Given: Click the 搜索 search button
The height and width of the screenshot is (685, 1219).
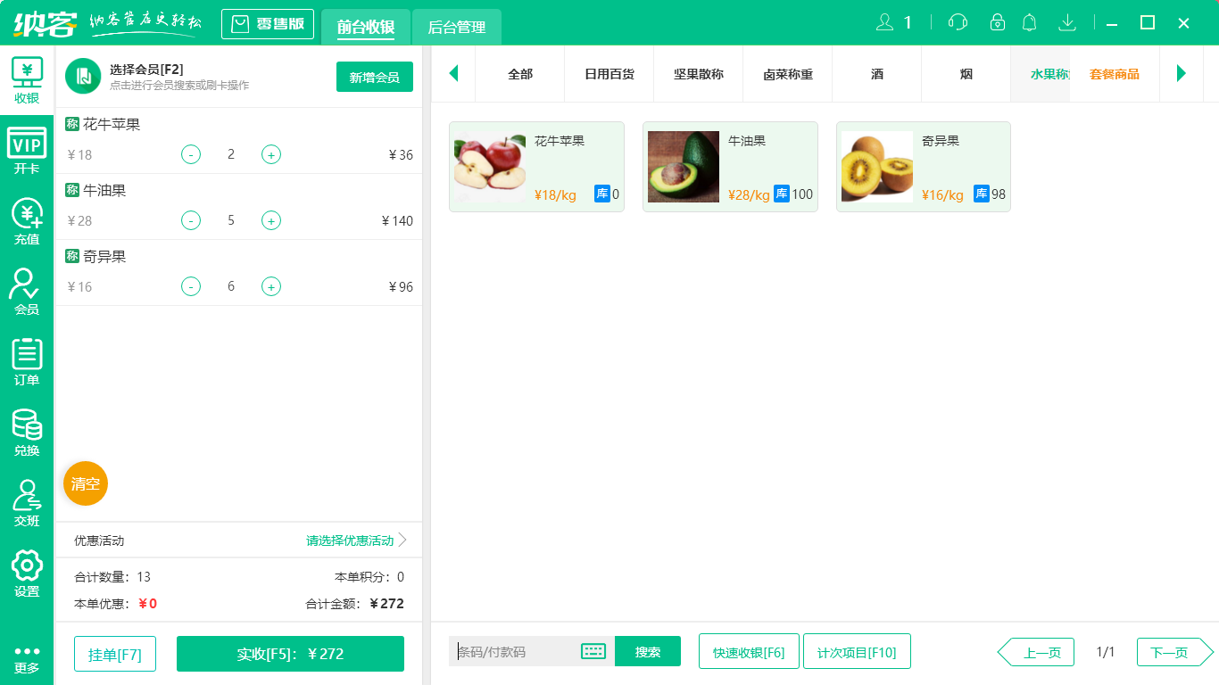Looking at the screenshot, I should point(648,651).
